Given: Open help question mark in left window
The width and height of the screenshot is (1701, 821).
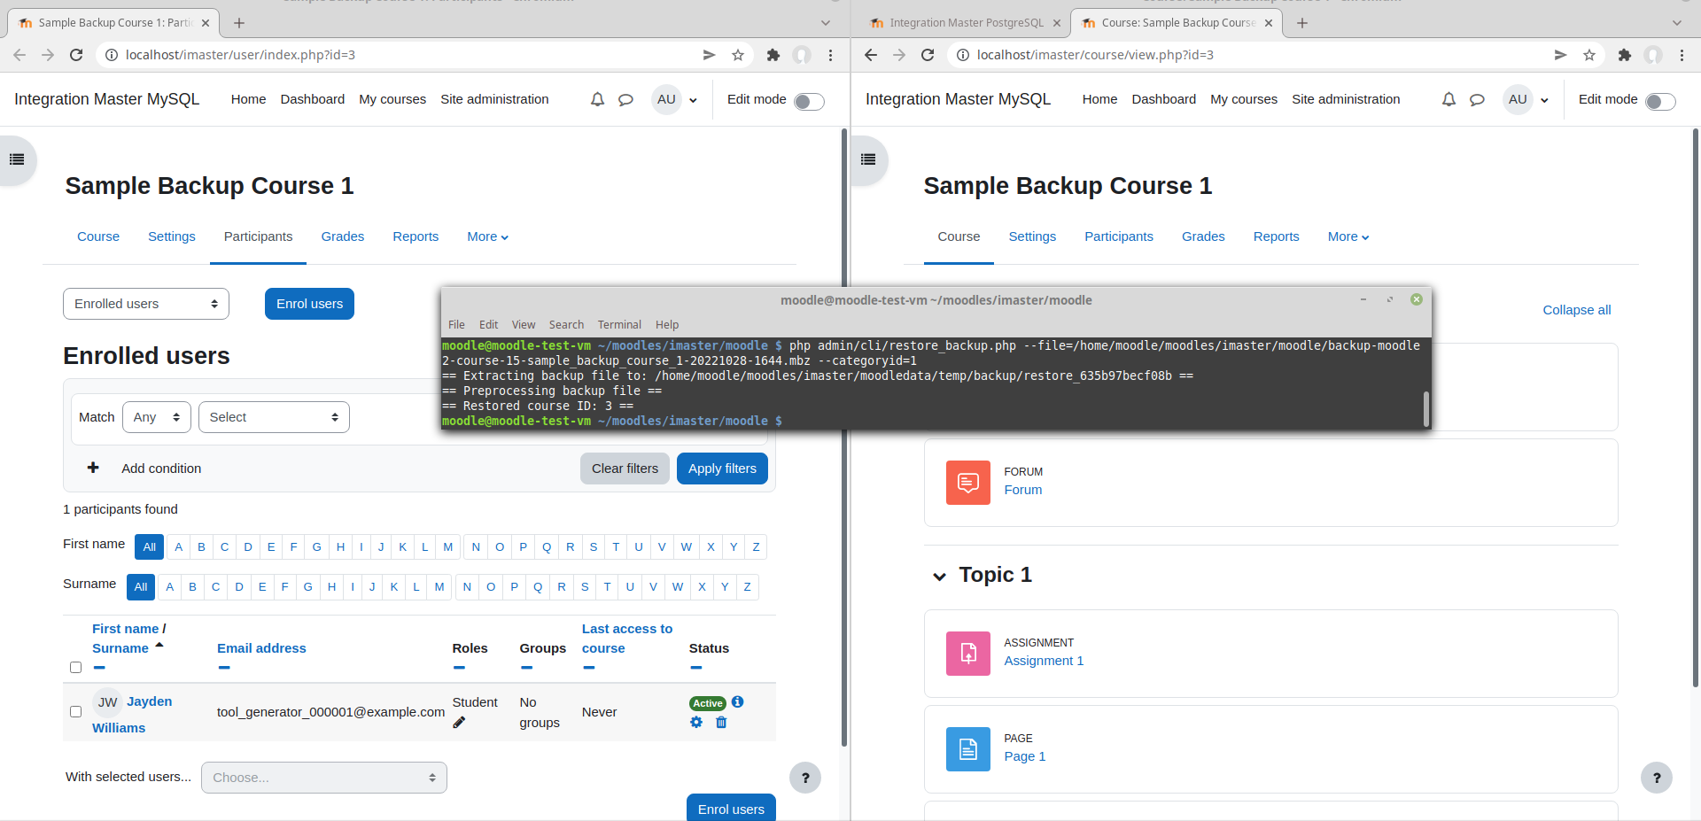Looking at the screenshot, I should coord(805,778).
